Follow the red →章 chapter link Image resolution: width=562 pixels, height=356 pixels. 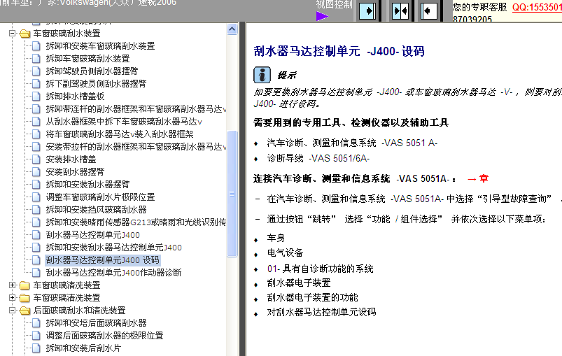pyautogui.click(x=478, y=178)
